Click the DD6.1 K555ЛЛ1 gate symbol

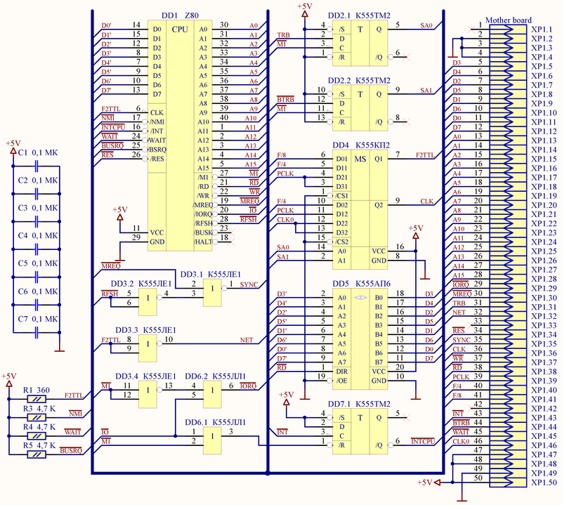[210, 440]
